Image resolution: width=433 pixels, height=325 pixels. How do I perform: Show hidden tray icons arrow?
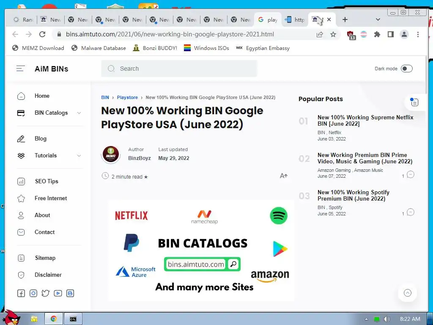[x=367, y=319]
